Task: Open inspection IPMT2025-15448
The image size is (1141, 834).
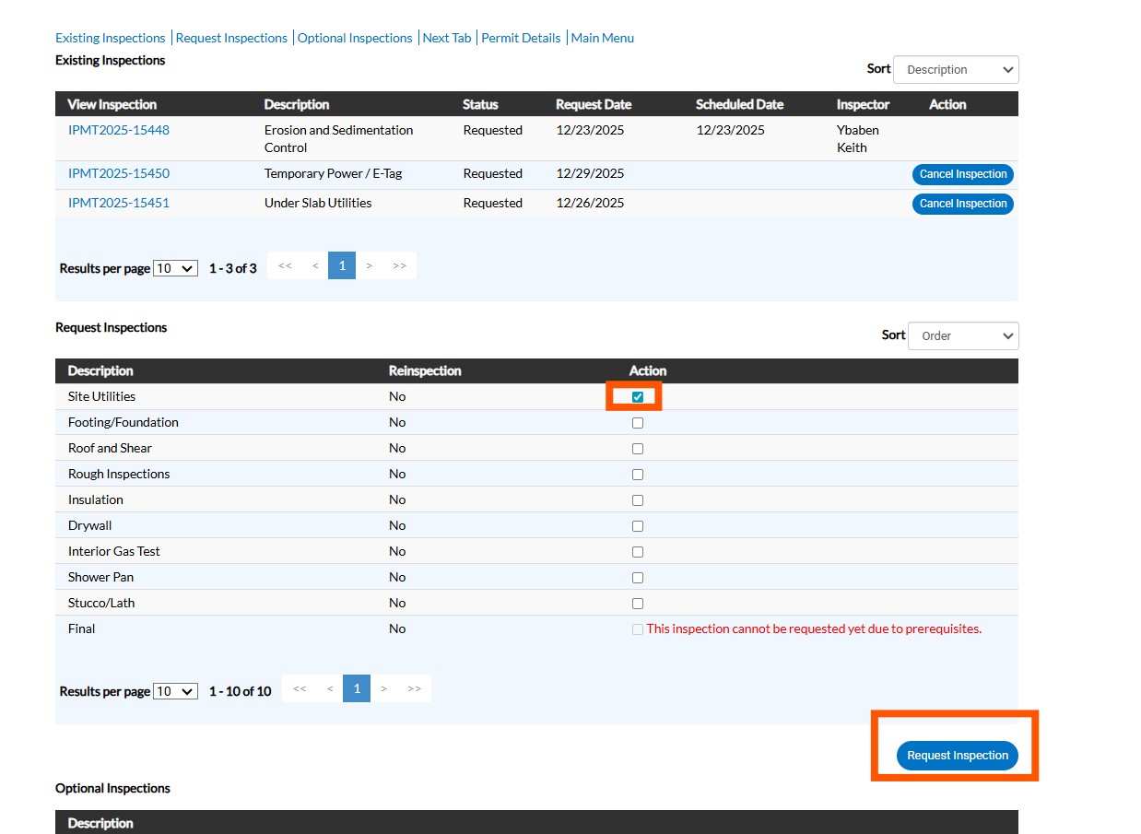Action: pyautogui.click(x=119, y=130)
